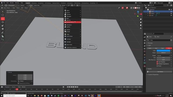Toggle Multiple Importance checkbox
This screenshot has width=173, height=97.
click(157, 64)
